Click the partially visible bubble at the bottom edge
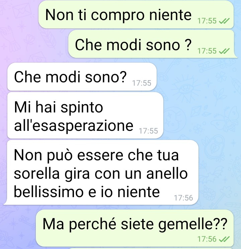Viewport: 241px width, 249px height. (x=151, y=248)
